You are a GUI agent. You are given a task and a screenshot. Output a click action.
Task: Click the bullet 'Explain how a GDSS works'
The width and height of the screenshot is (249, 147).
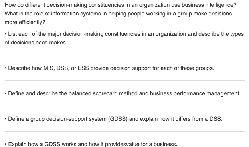[91, 144]
